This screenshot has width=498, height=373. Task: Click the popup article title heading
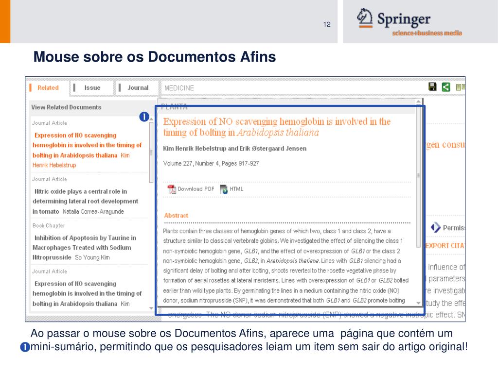click(x=277, y=127)
